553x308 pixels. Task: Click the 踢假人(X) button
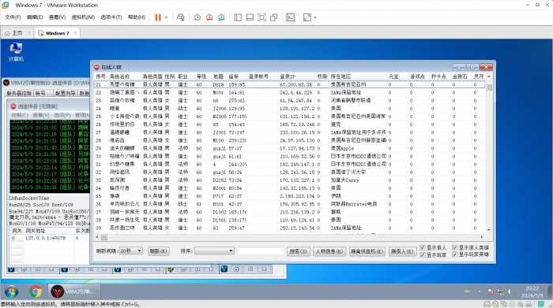(401, 251)
